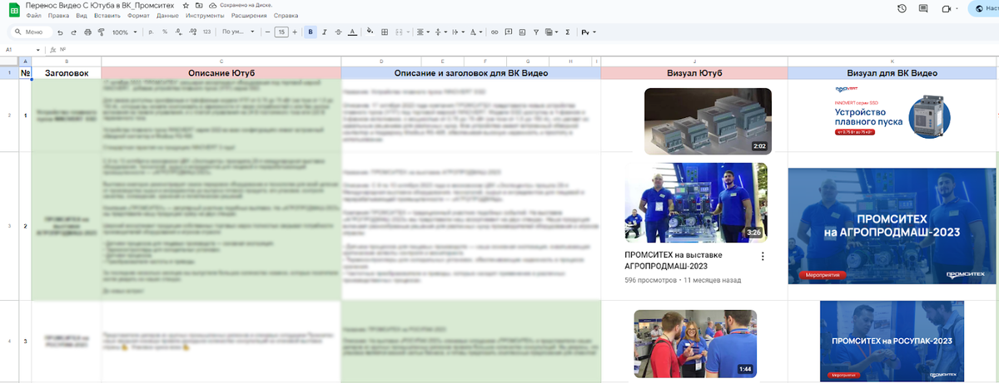The width and height of the screenshot is (999, 383).
Task: Open the Правка menu
Action: tap(58, 15)
